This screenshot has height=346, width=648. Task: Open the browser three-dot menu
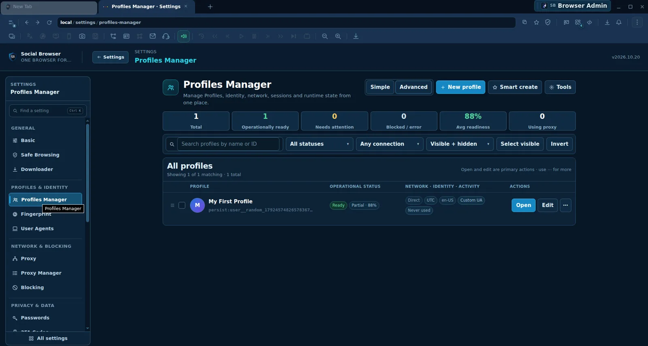(637, 23)
